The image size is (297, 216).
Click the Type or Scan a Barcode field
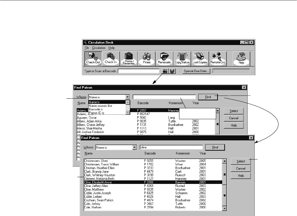(139, 71)
